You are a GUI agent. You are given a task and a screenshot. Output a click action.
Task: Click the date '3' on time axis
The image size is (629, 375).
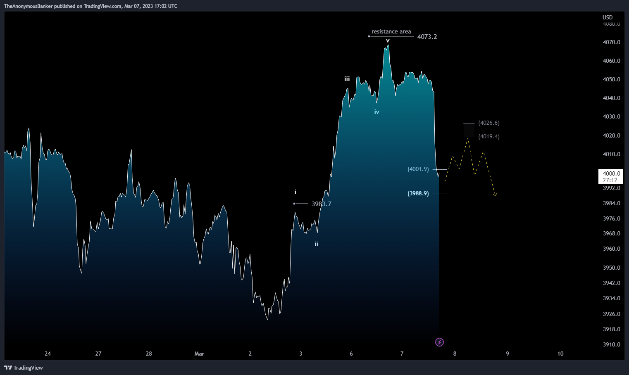pyautogui.click(x=301, y=354)
